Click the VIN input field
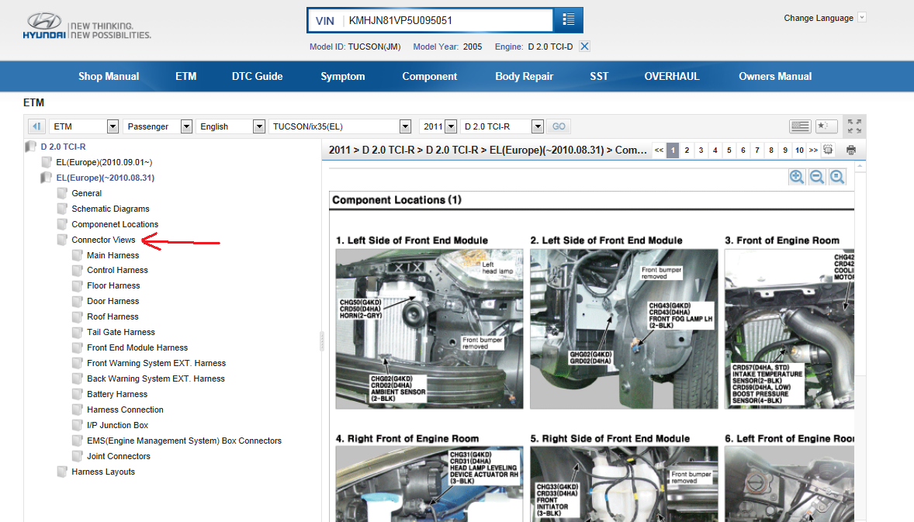This screenshot has width=914, height=522. coord(448,20)
